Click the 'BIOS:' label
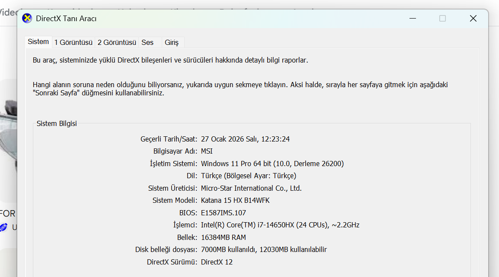The height and width of the screenshot is (277, 499). pyautogui.click(x=188, y=213)
